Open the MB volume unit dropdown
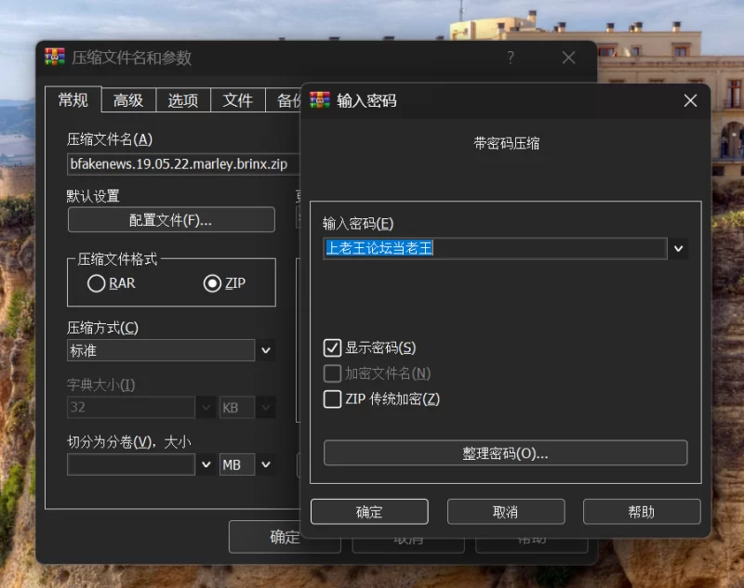744x588 pixels. click(x=266, y=464)
